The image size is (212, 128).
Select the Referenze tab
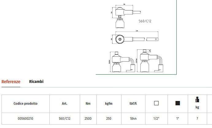[x=11, y=82]
